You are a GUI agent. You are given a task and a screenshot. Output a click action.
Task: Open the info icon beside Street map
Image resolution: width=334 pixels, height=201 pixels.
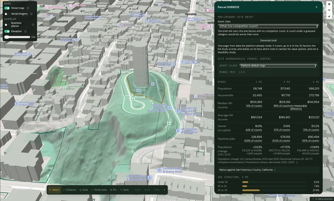tap(28, 8)
